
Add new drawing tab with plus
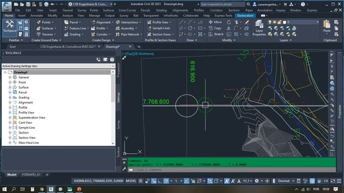(x=139, y=47)
